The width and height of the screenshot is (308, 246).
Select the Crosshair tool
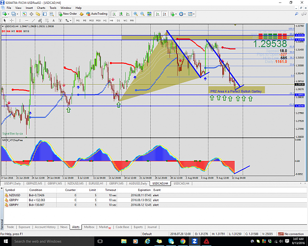[x=12, y=20]
